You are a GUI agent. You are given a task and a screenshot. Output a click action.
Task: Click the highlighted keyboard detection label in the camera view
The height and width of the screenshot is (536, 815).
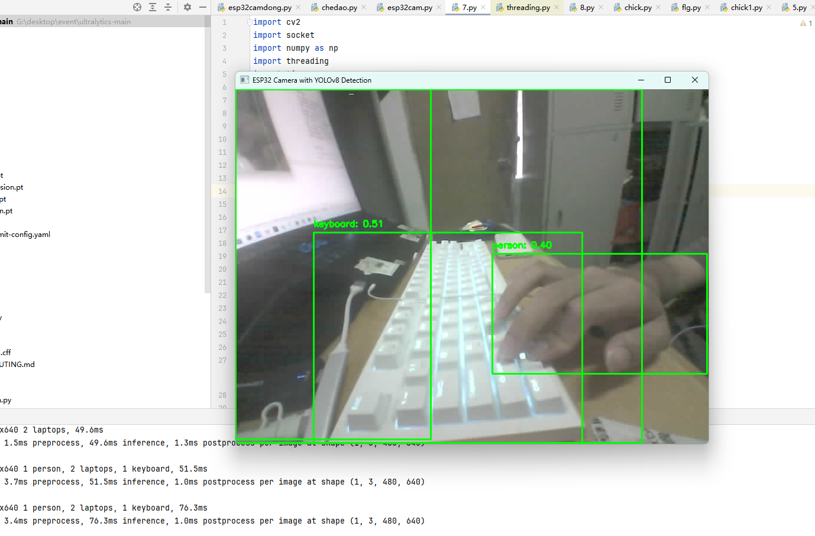348,224
